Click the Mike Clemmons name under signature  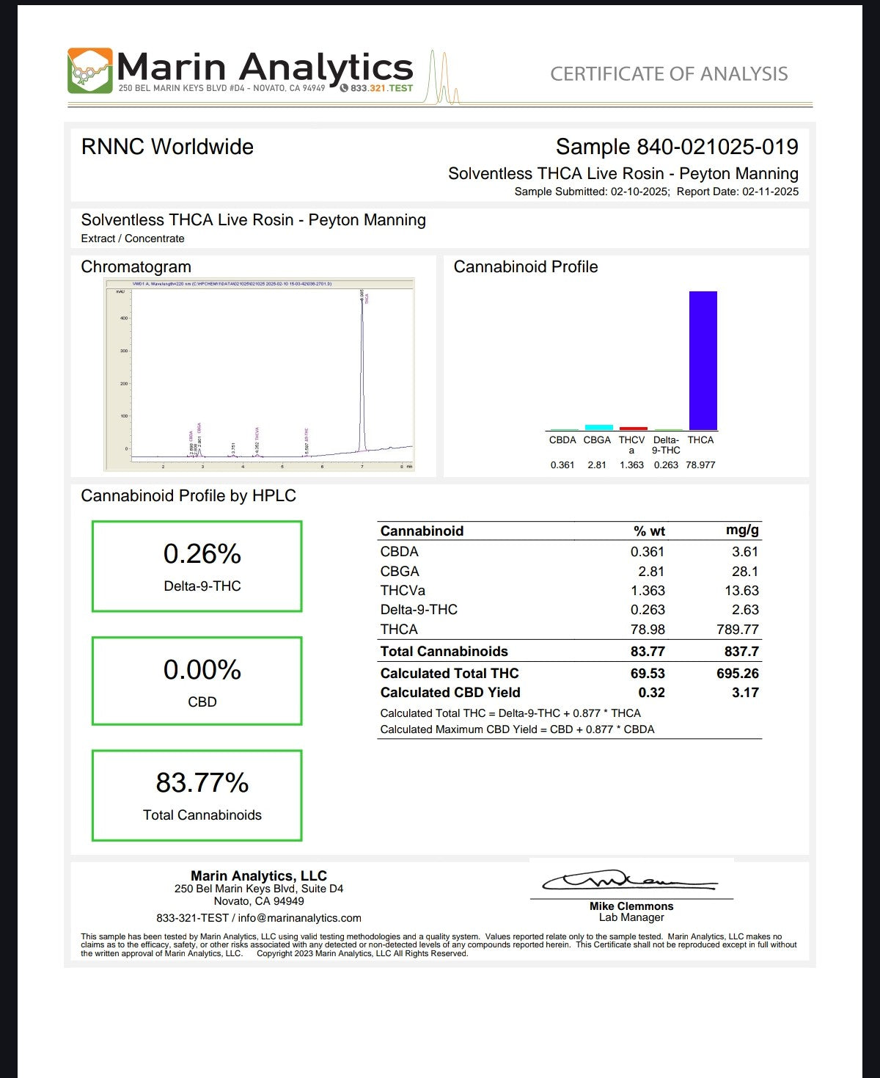tap(631, 906)
